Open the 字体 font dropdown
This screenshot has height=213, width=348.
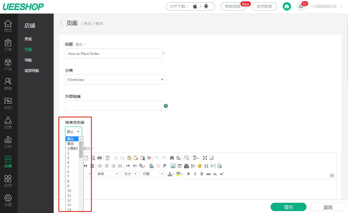[x=107, y=174]
